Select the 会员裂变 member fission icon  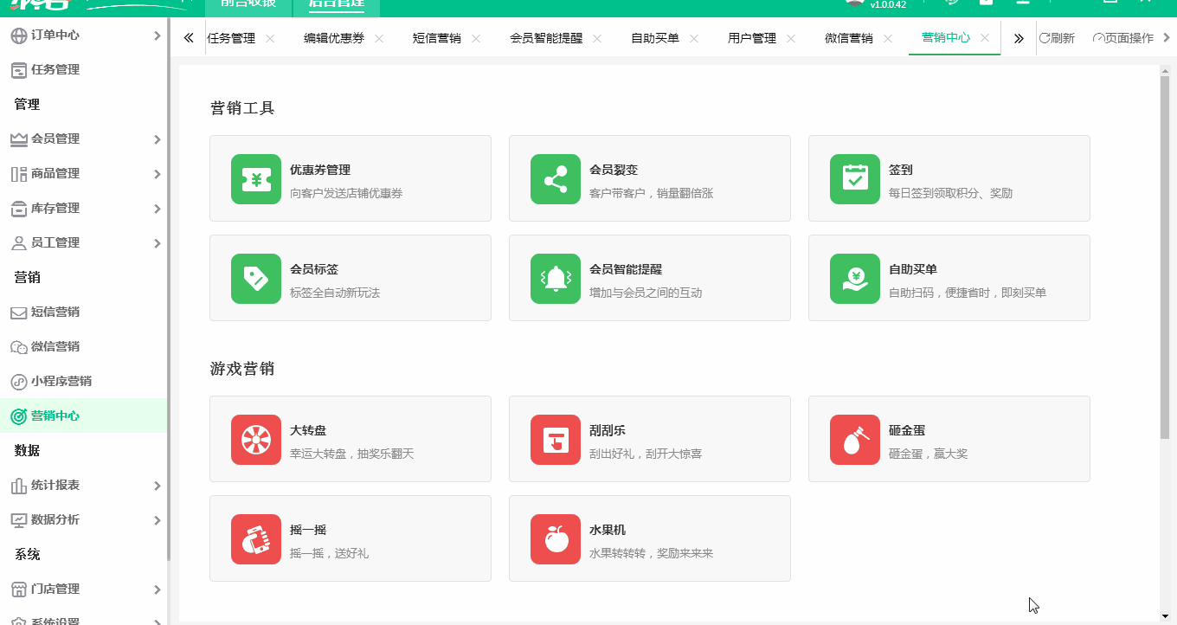point(555,178)
